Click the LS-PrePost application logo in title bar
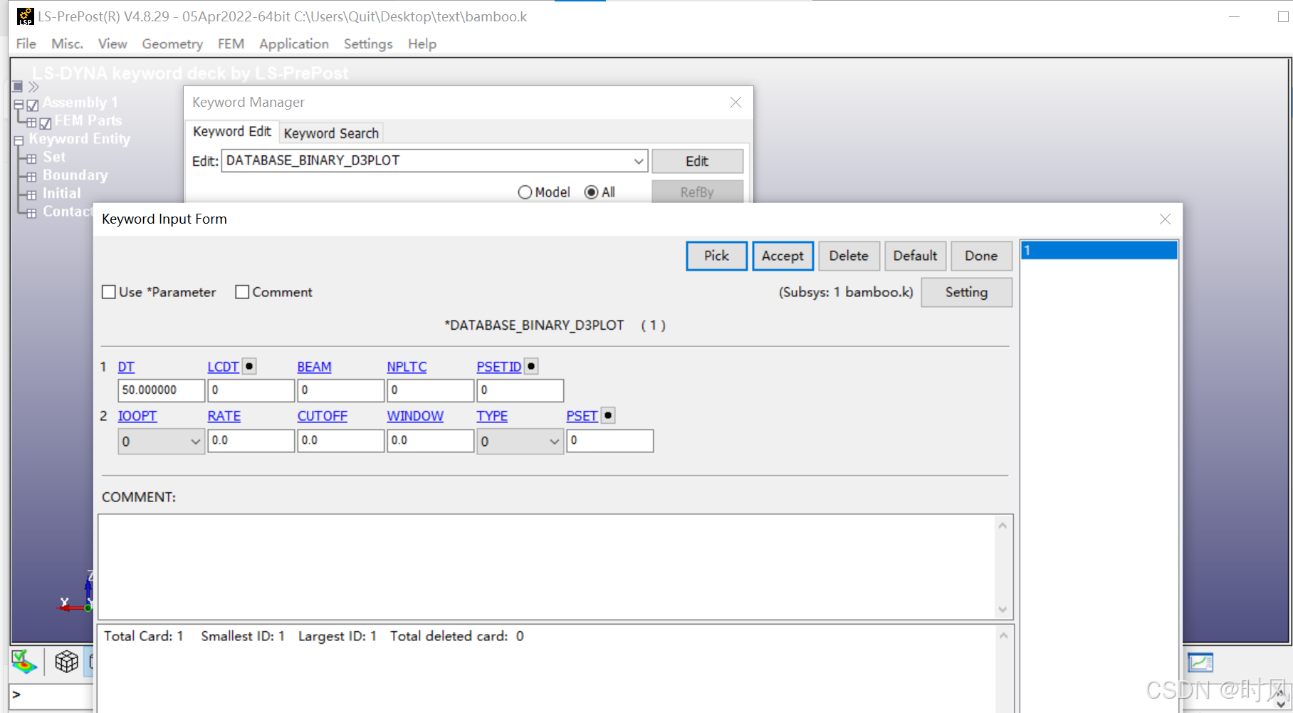Viewport: 1293px width, 713px height. [25, 16]
